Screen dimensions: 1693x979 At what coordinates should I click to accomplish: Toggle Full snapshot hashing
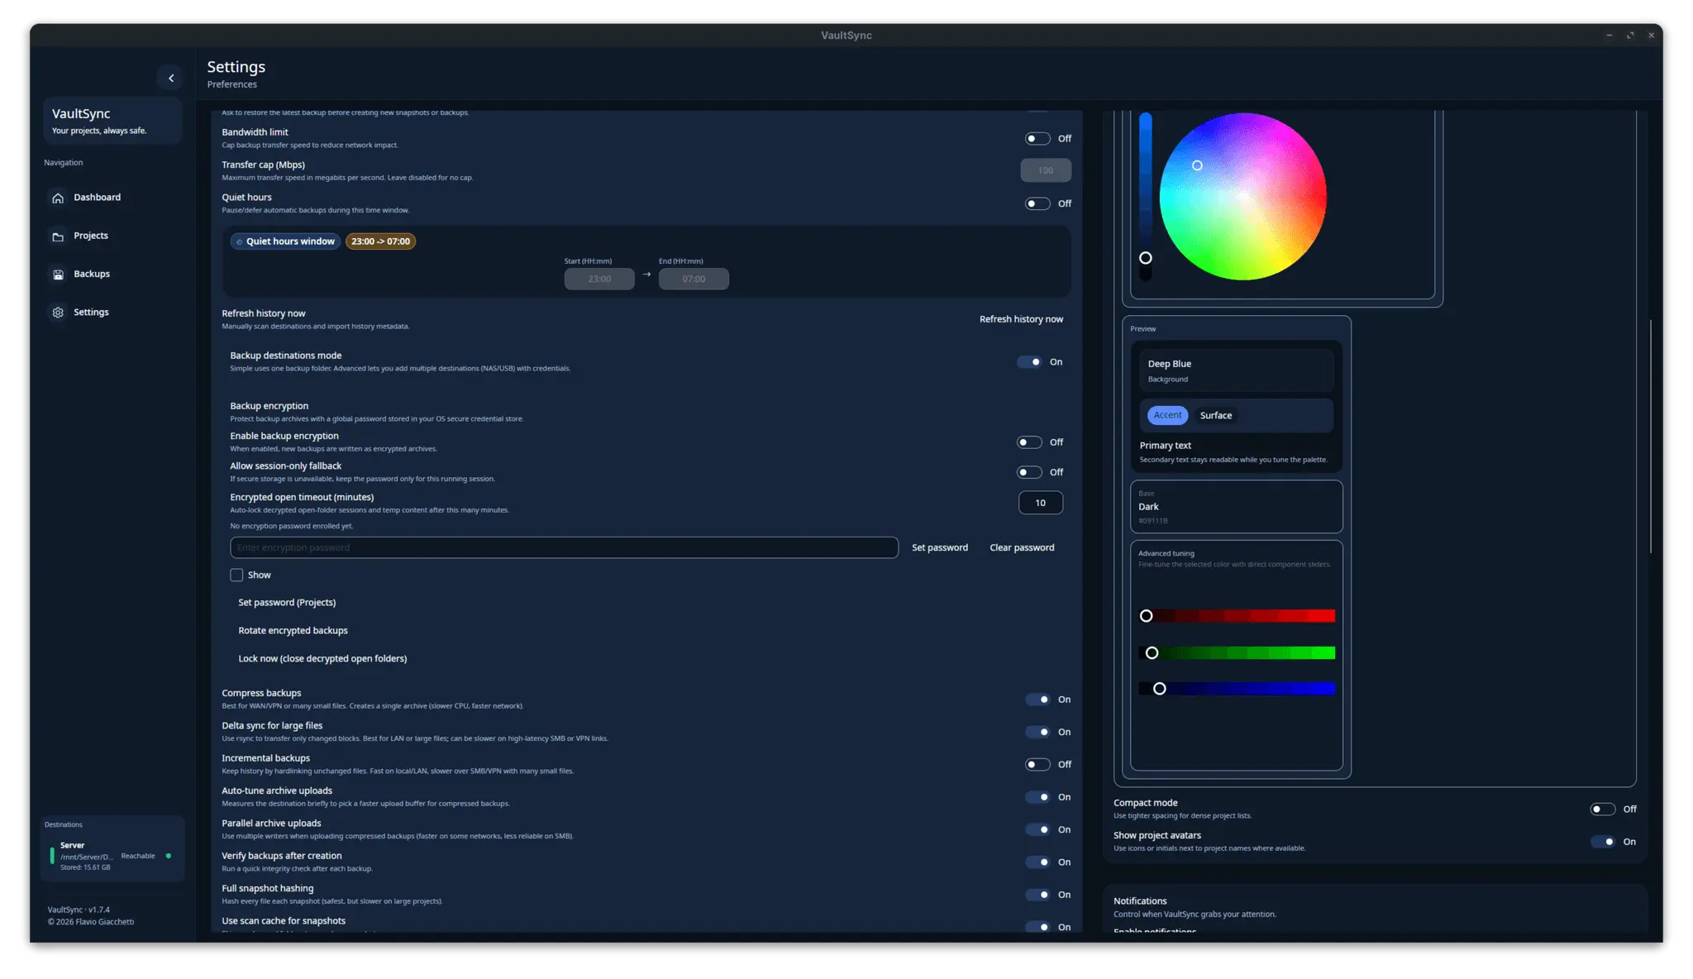click(1037, 895)
